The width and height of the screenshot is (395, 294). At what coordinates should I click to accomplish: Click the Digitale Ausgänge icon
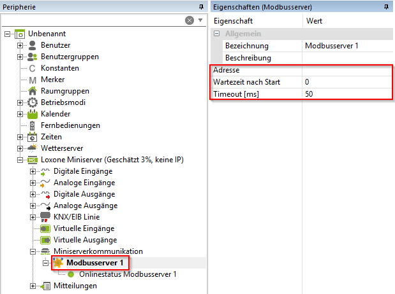pyautogui.click(x=45, y=195)
